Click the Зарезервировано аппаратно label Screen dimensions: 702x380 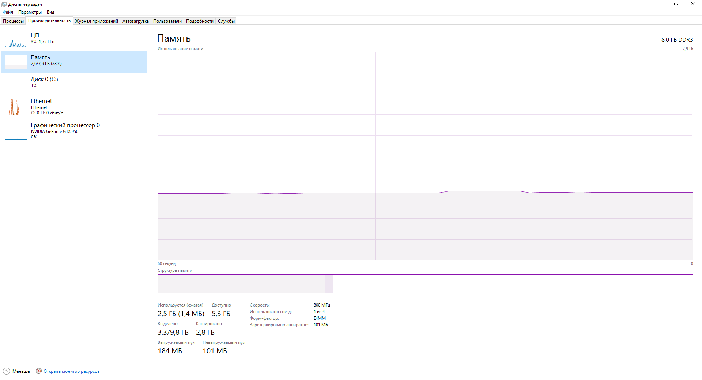tap(279, 325)
